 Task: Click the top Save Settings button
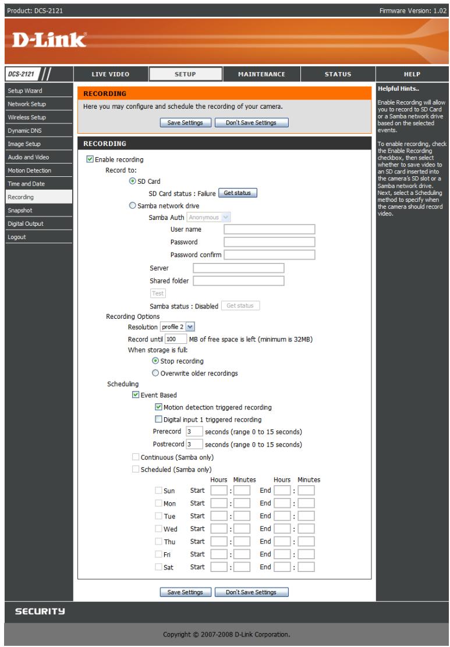185,123
